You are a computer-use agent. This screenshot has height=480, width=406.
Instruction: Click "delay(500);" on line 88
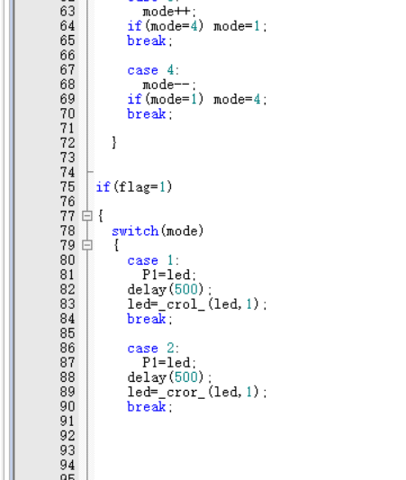[169, 377]
